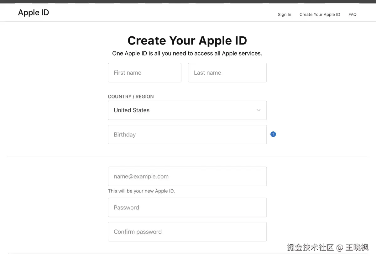
Task: Select the Password field
Action: pyautogui.click(x=187, y=207)
